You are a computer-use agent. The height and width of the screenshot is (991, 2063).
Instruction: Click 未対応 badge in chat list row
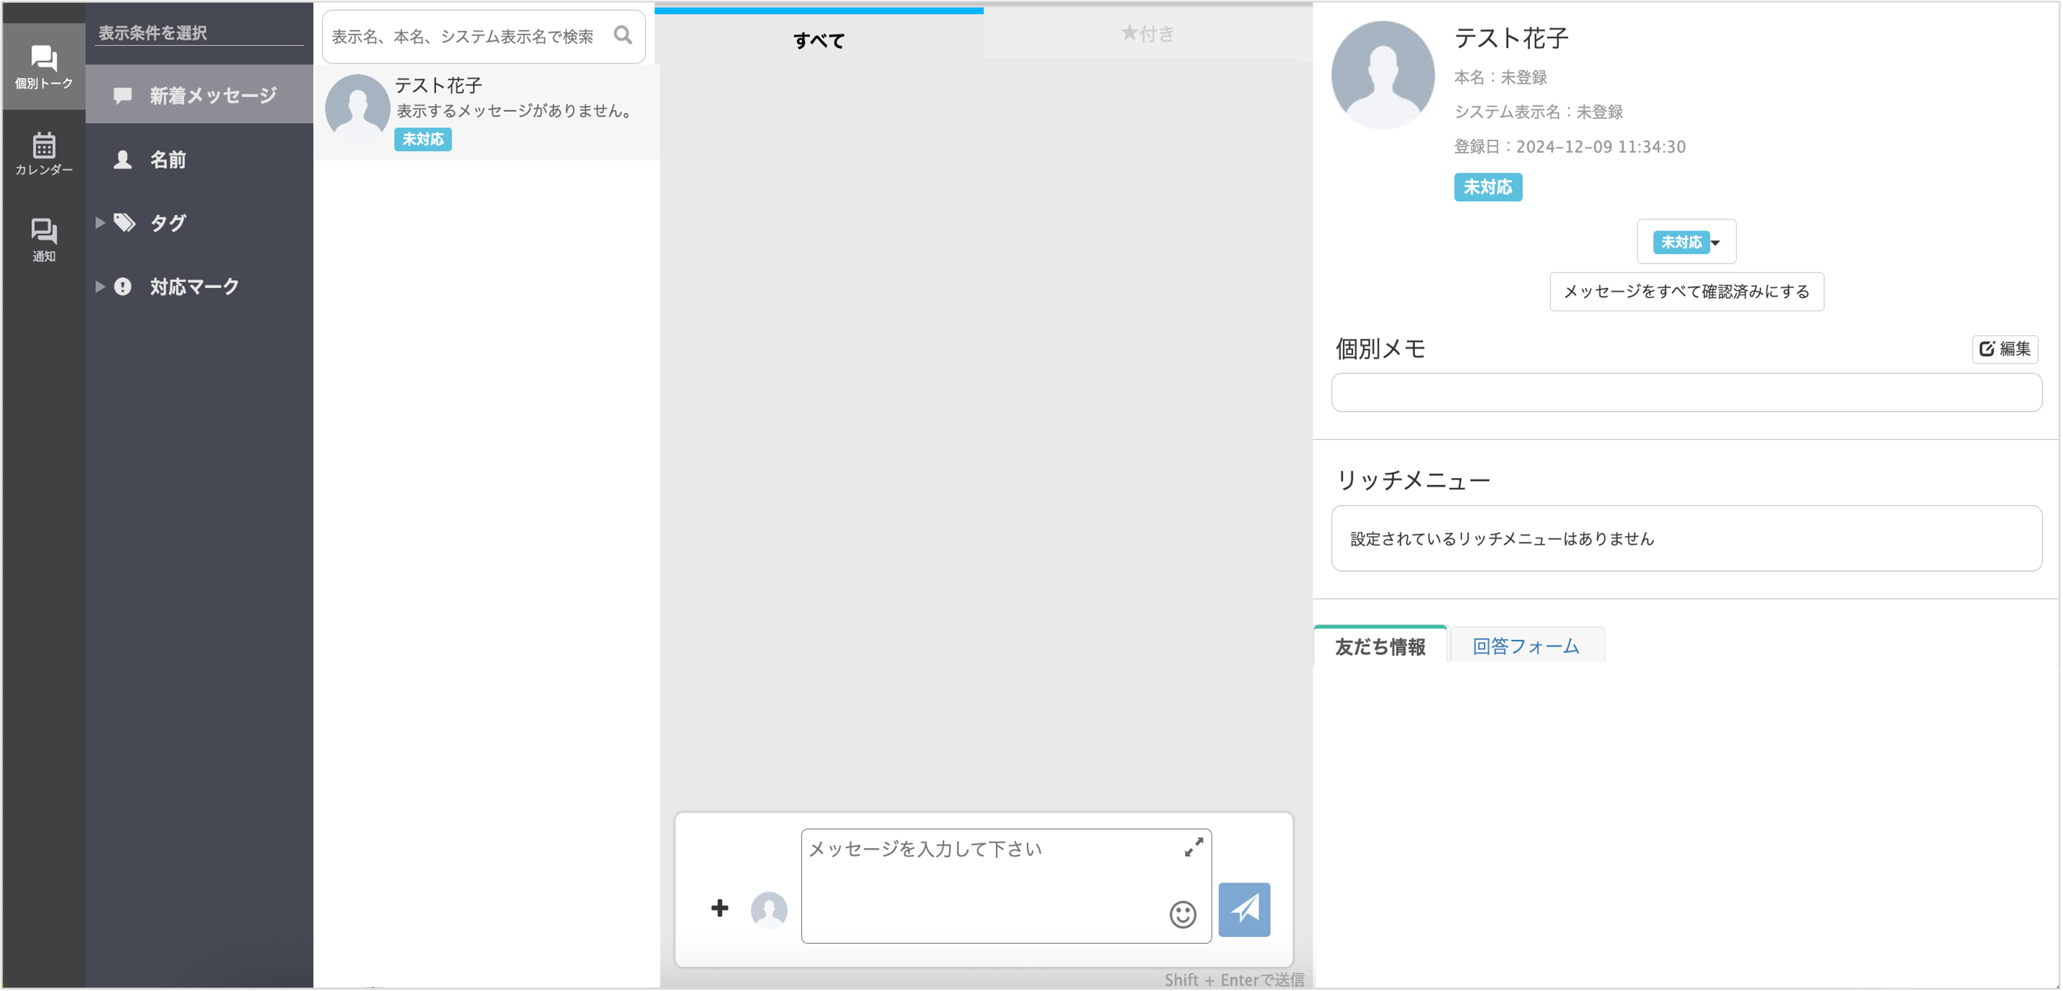(423, 139)
